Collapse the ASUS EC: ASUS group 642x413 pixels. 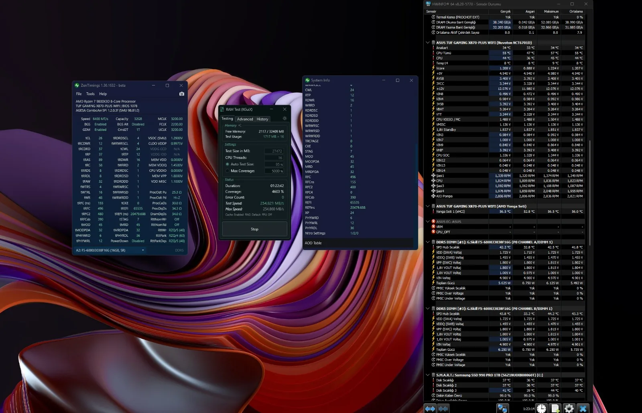[428, 222]
